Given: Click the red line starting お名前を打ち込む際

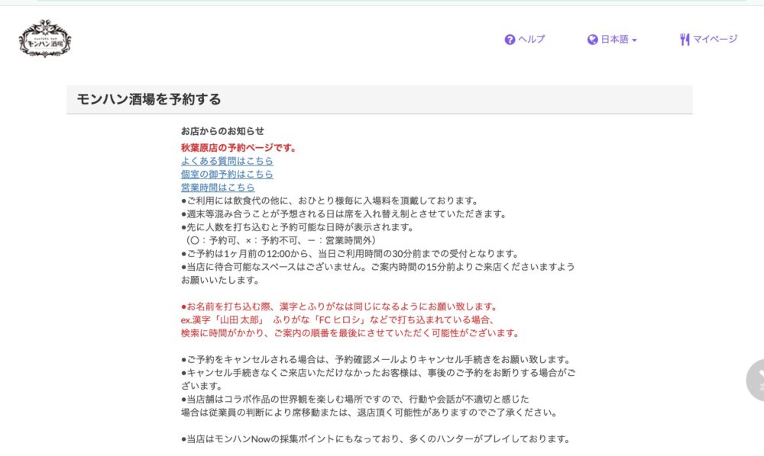Looking at the screenshot, I should point(340,307).
